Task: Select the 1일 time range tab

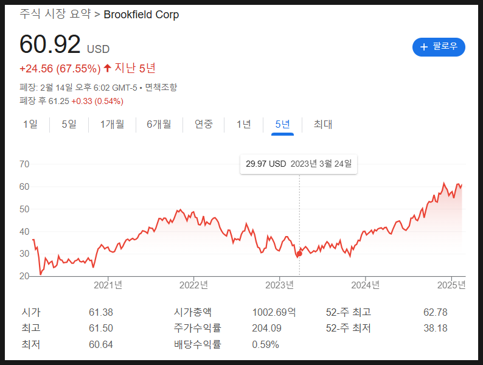Action: point(30,124)
